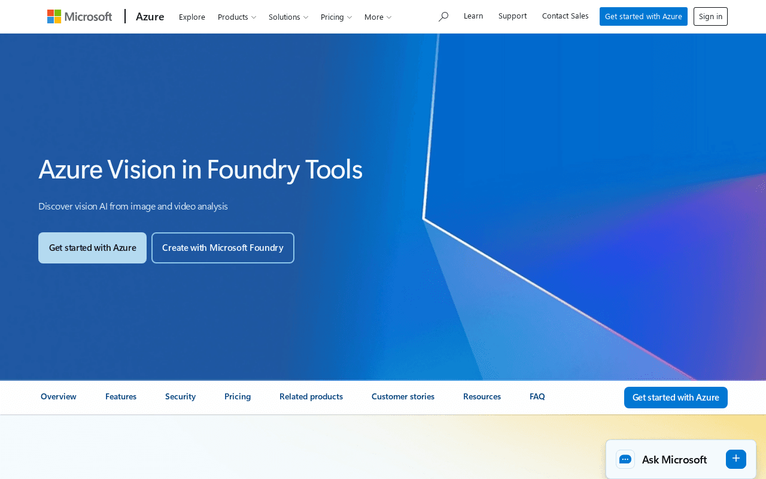Viewport: 766px width, 479px height.
Task: Open the Azure home link
Action: (x=150, y=17)
